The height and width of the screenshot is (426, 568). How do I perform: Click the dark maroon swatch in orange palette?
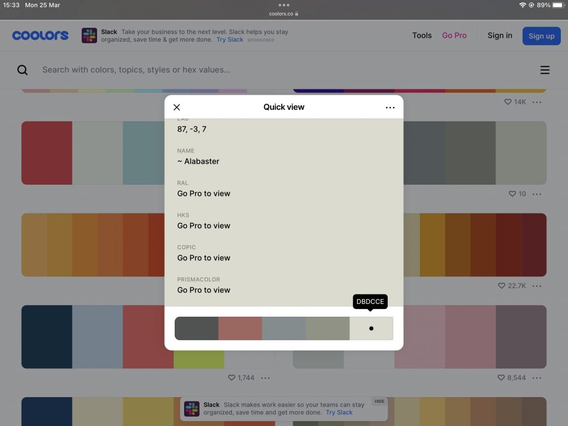point(534,245)
